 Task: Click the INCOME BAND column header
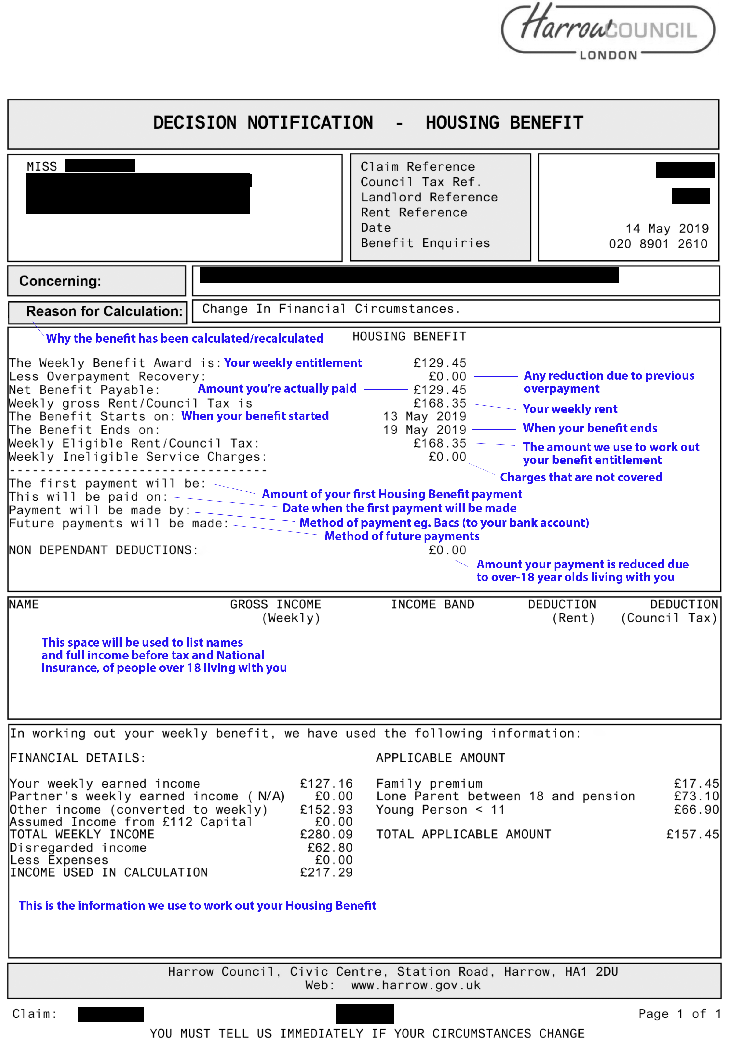[432, 604]
